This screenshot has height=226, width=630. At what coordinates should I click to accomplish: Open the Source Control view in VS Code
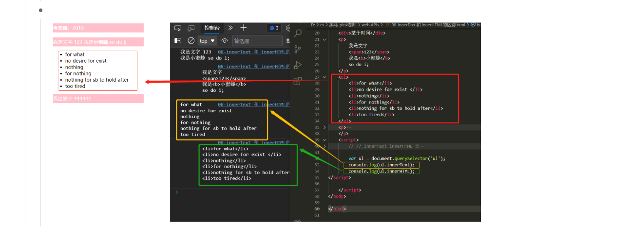click(298, 49)
